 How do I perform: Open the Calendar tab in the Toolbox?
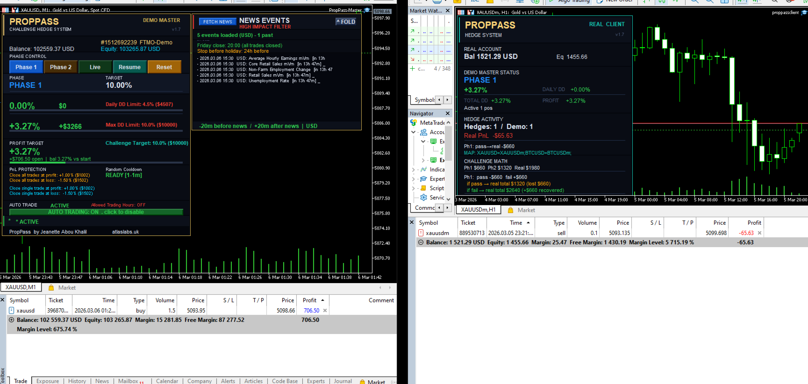tap(167, 381)
